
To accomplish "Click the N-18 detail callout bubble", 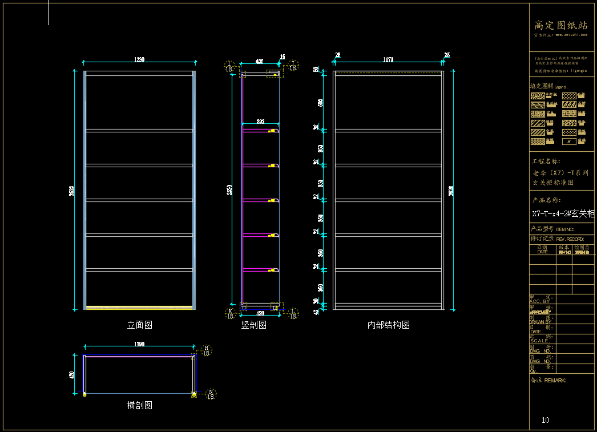I will 211,394.
